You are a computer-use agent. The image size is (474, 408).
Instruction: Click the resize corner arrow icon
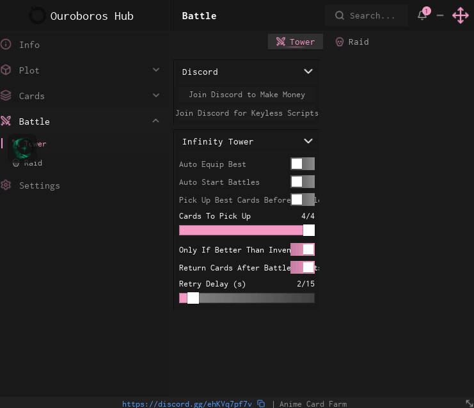pyautogui.click(x=469, y=403)
